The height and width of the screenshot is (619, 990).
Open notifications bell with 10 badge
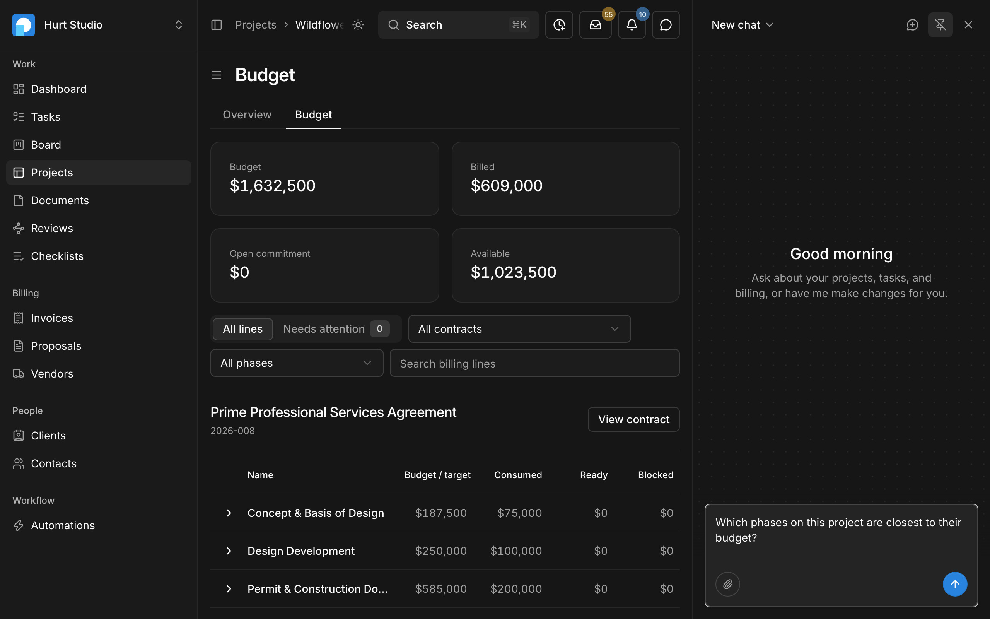632,25
